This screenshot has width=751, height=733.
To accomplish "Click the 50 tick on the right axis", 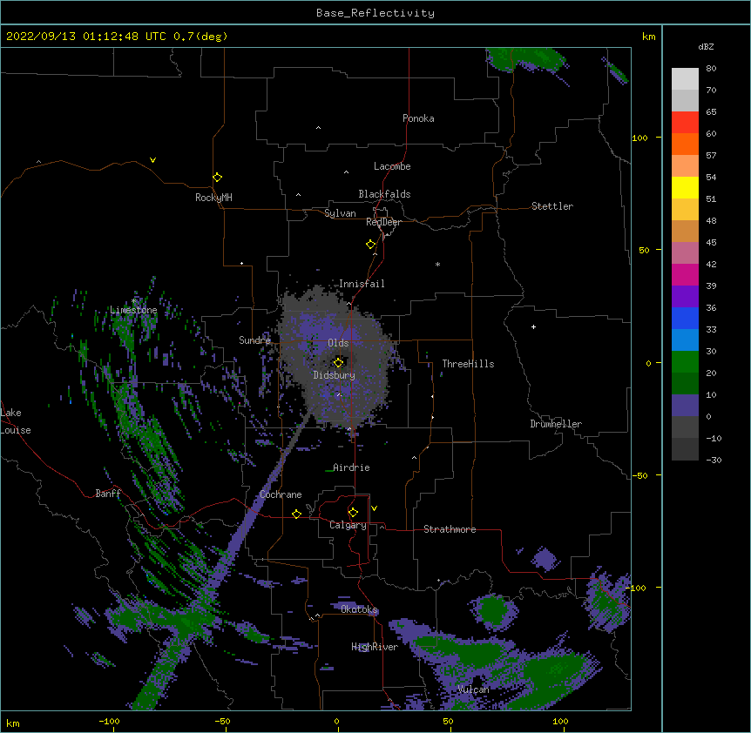I will [x=644, y=250].
